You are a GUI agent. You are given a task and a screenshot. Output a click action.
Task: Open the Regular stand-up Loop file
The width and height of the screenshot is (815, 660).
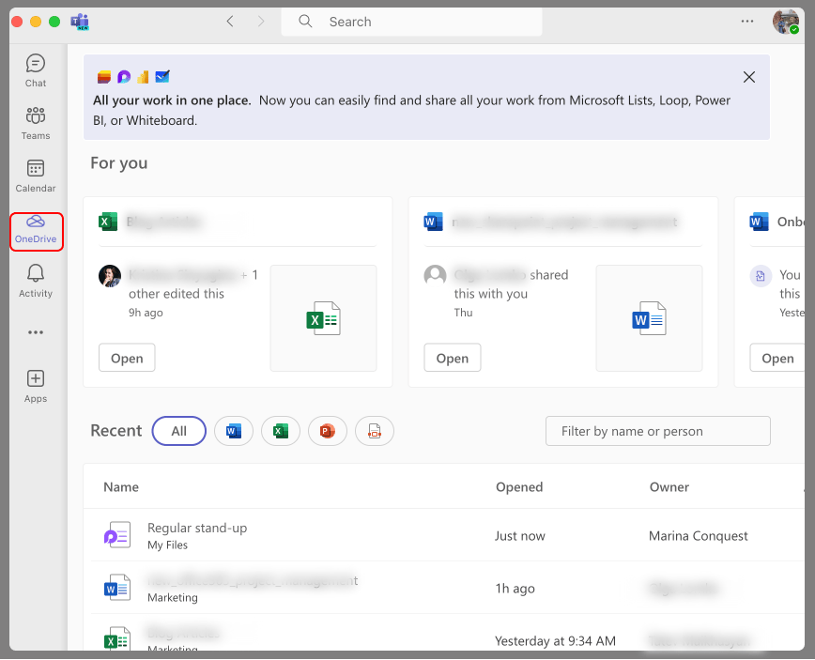(197, 528)
